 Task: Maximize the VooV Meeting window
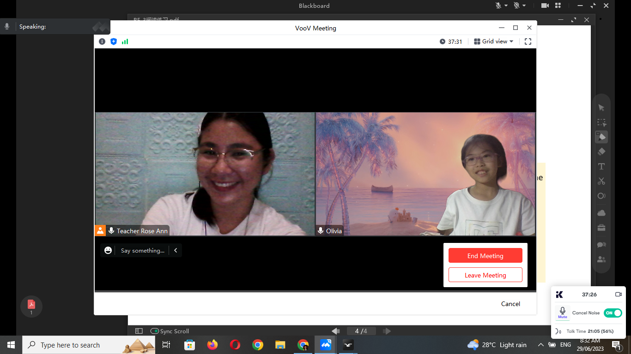[516, 28]
